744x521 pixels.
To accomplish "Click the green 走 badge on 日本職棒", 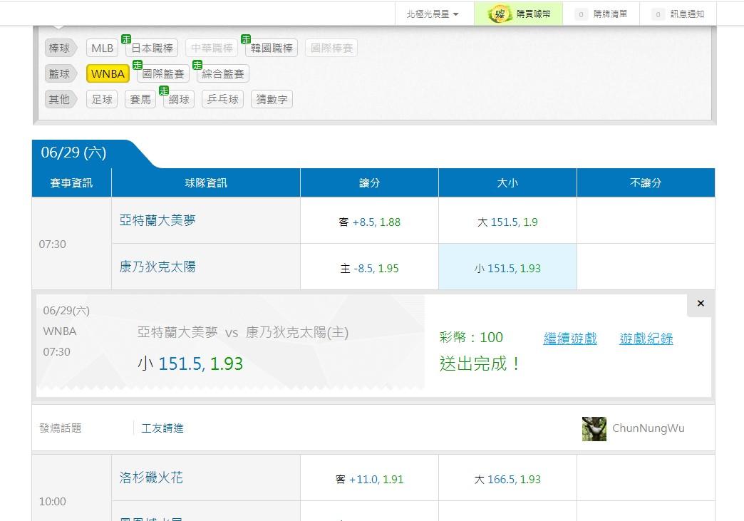I will (126, 39).
